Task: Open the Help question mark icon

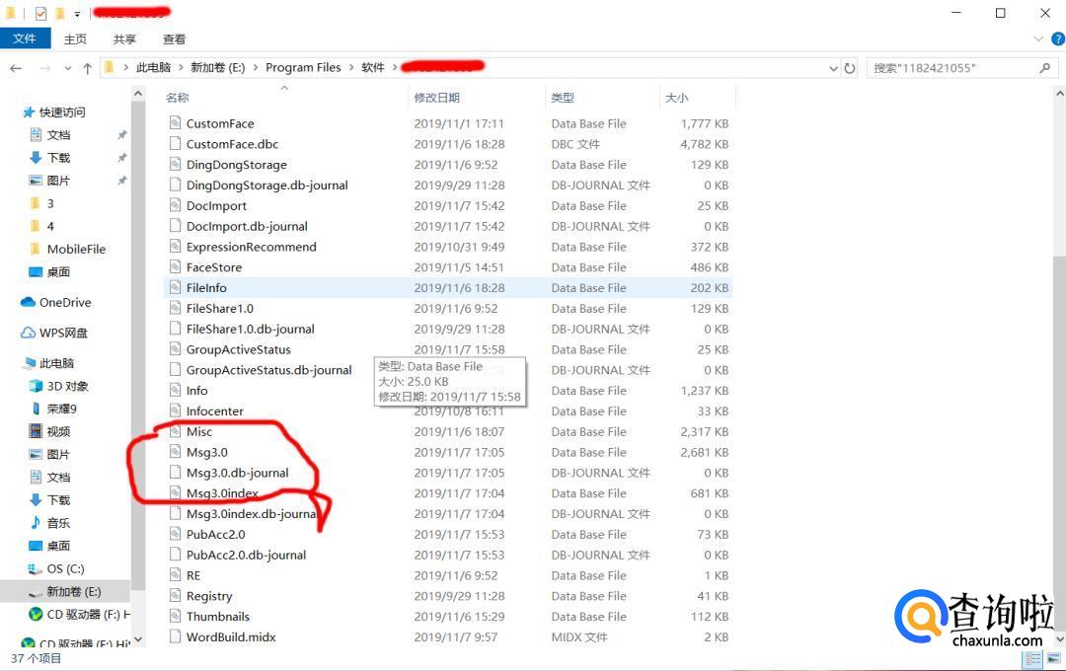Action: pos(1058,39)
